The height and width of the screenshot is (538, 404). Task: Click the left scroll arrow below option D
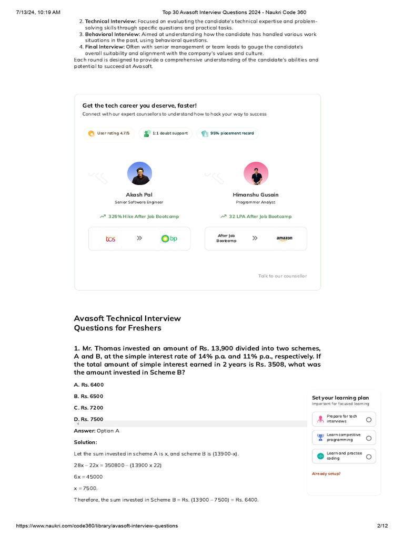pos(78,423)
